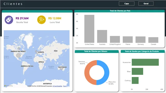Click the Lucro Total label

[55, 22]
